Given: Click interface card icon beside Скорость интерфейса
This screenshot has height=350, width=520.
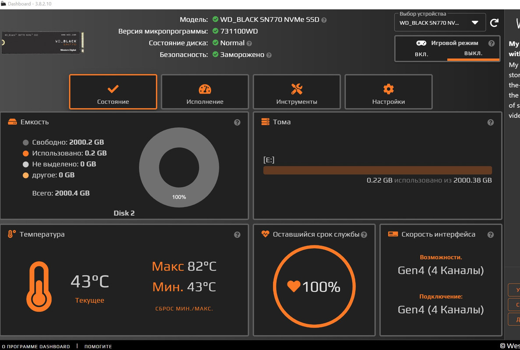Looking at the screenshot, I should tap(393, 234).
